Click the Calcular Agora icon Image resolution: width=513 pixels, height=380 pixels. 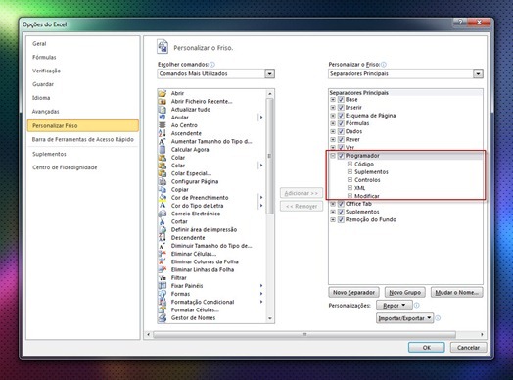[163, 150]
